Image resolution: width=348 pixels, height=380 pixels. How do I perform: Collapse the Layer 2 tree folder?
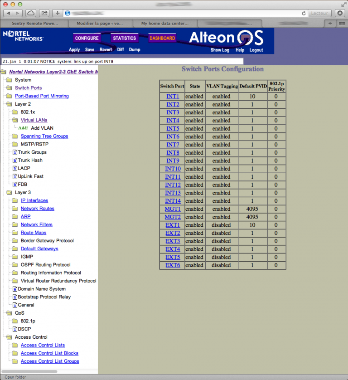click(x=9, y=104)
